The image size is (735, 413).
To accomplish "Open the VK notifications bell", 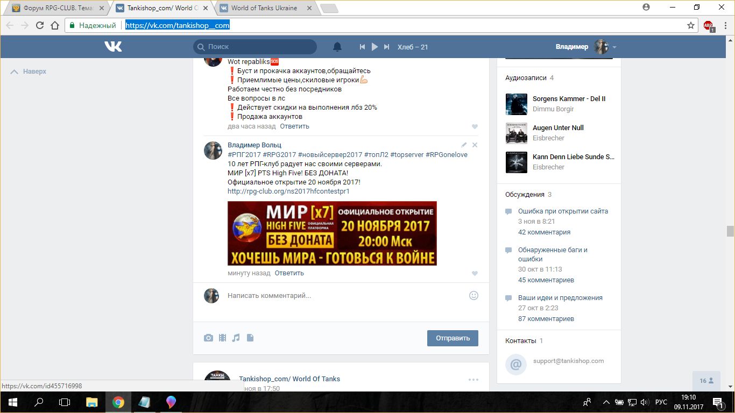I will [337, 47].
